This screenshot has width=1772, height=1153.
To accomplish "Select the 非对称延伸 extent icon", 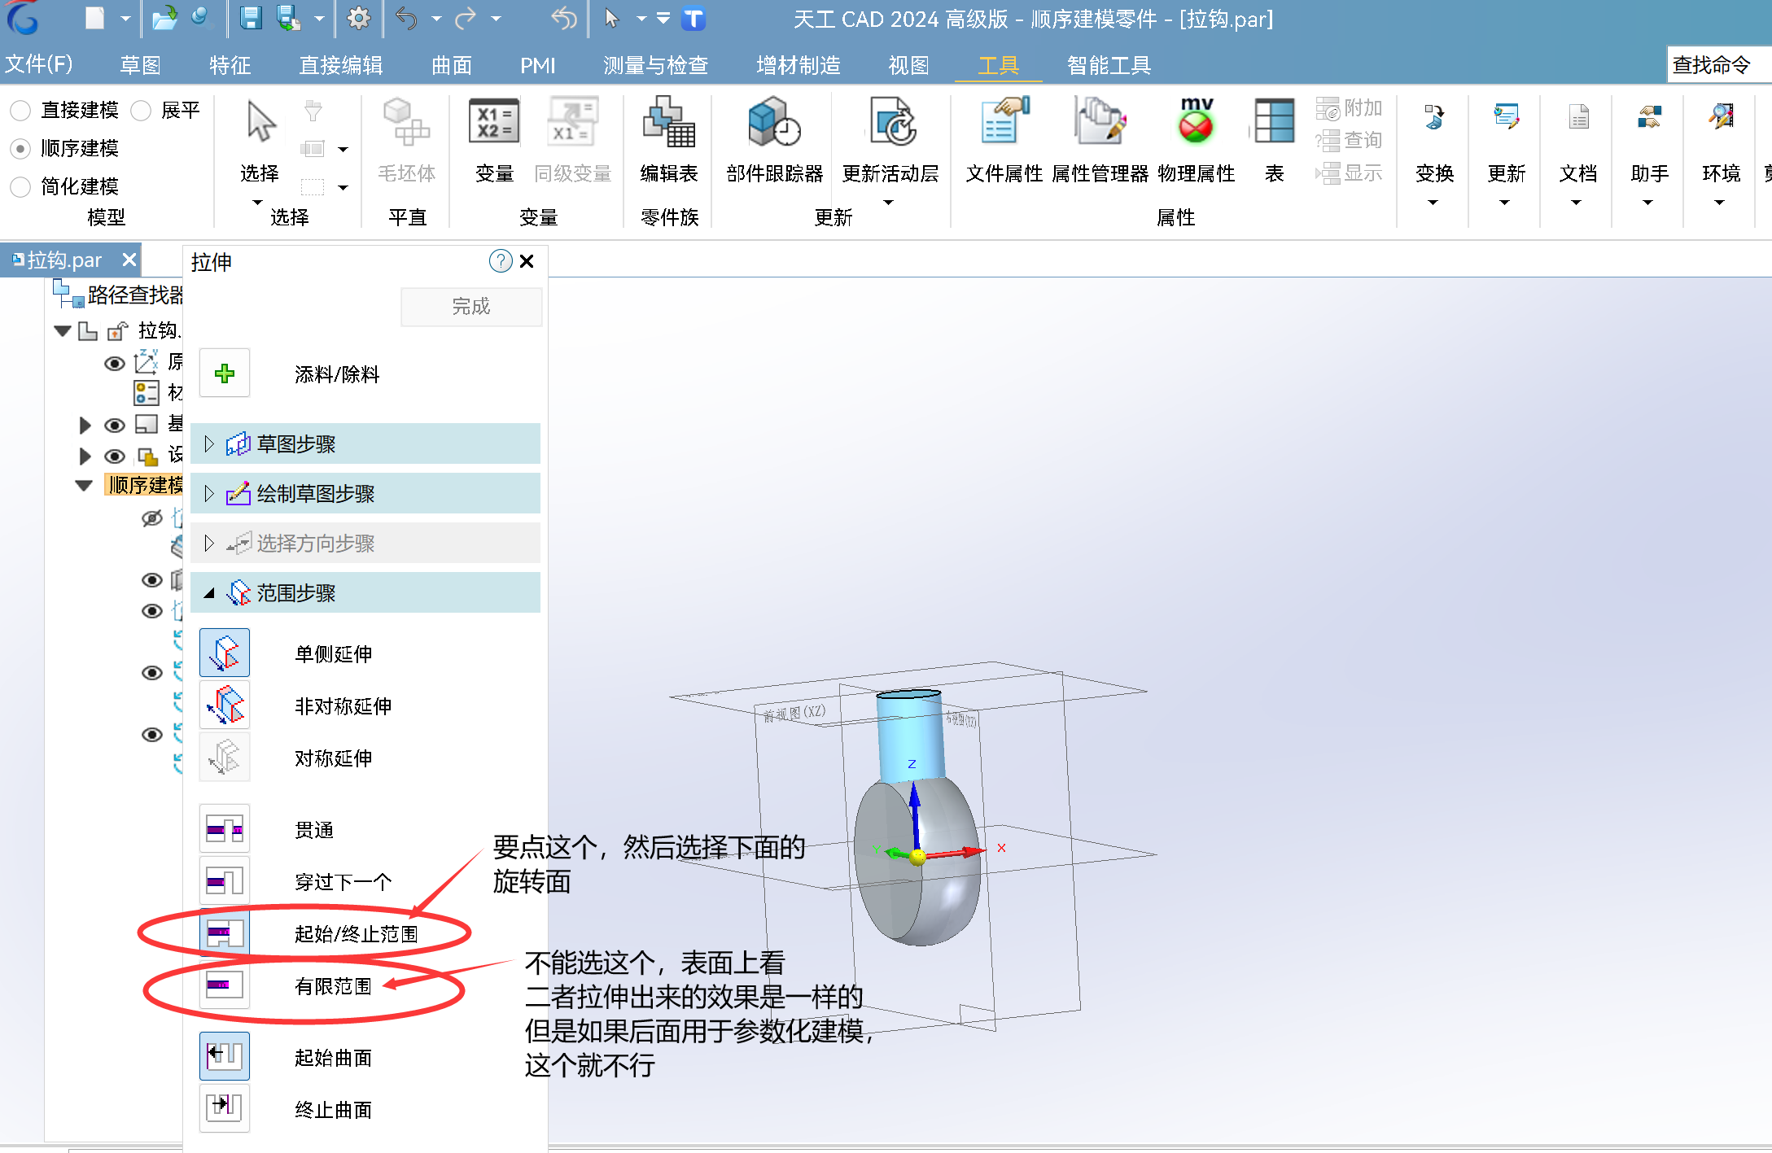I will pyautogui.click(x=225, y=705).
